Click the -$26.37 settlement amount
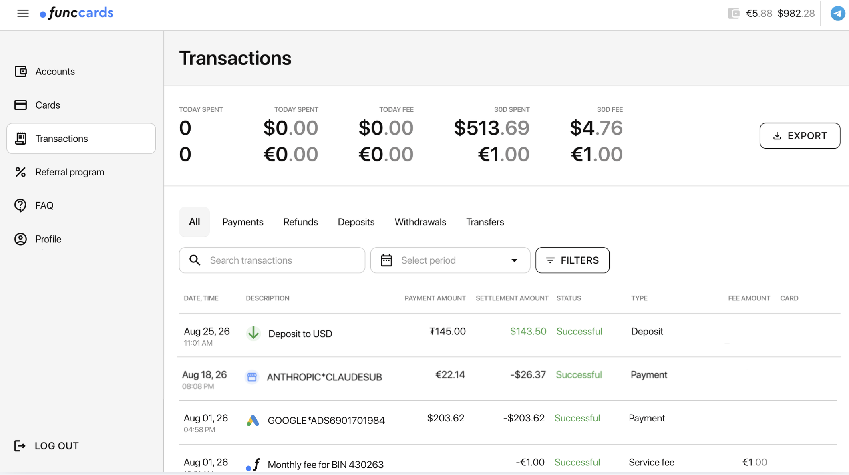Viewport: 849px width, 475px height. [528, 375]
